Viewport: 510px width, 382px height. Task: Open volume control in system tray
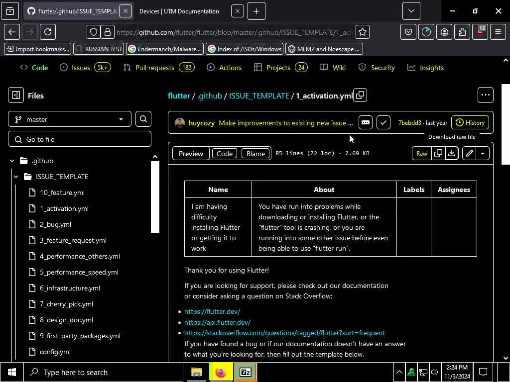[434, 372]
